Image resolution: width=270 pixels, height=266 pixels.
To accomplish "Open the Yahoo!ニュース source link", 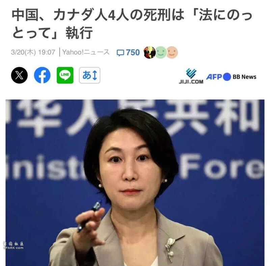I will click(86, 52).
